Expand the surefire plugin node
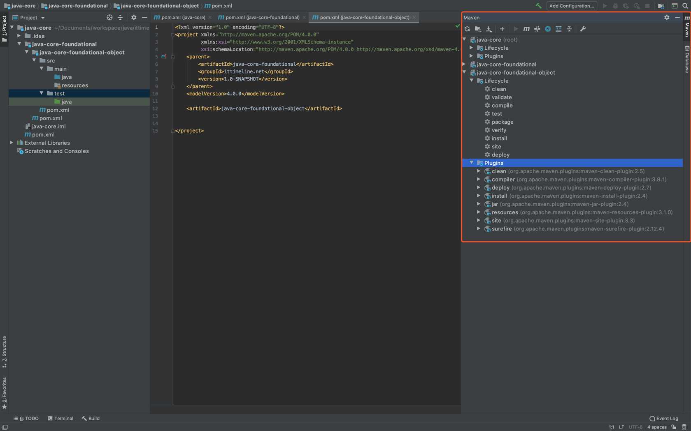 click(x=479, y=228)
